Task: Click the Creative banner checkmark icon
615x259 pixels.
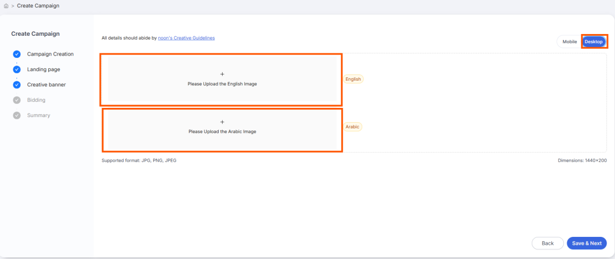Action: (17, 85)
